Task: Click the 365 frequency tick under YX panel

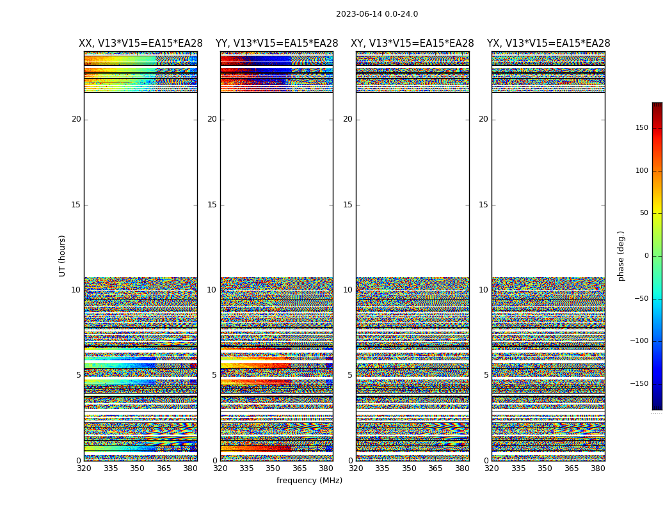Action: point(572,468)
